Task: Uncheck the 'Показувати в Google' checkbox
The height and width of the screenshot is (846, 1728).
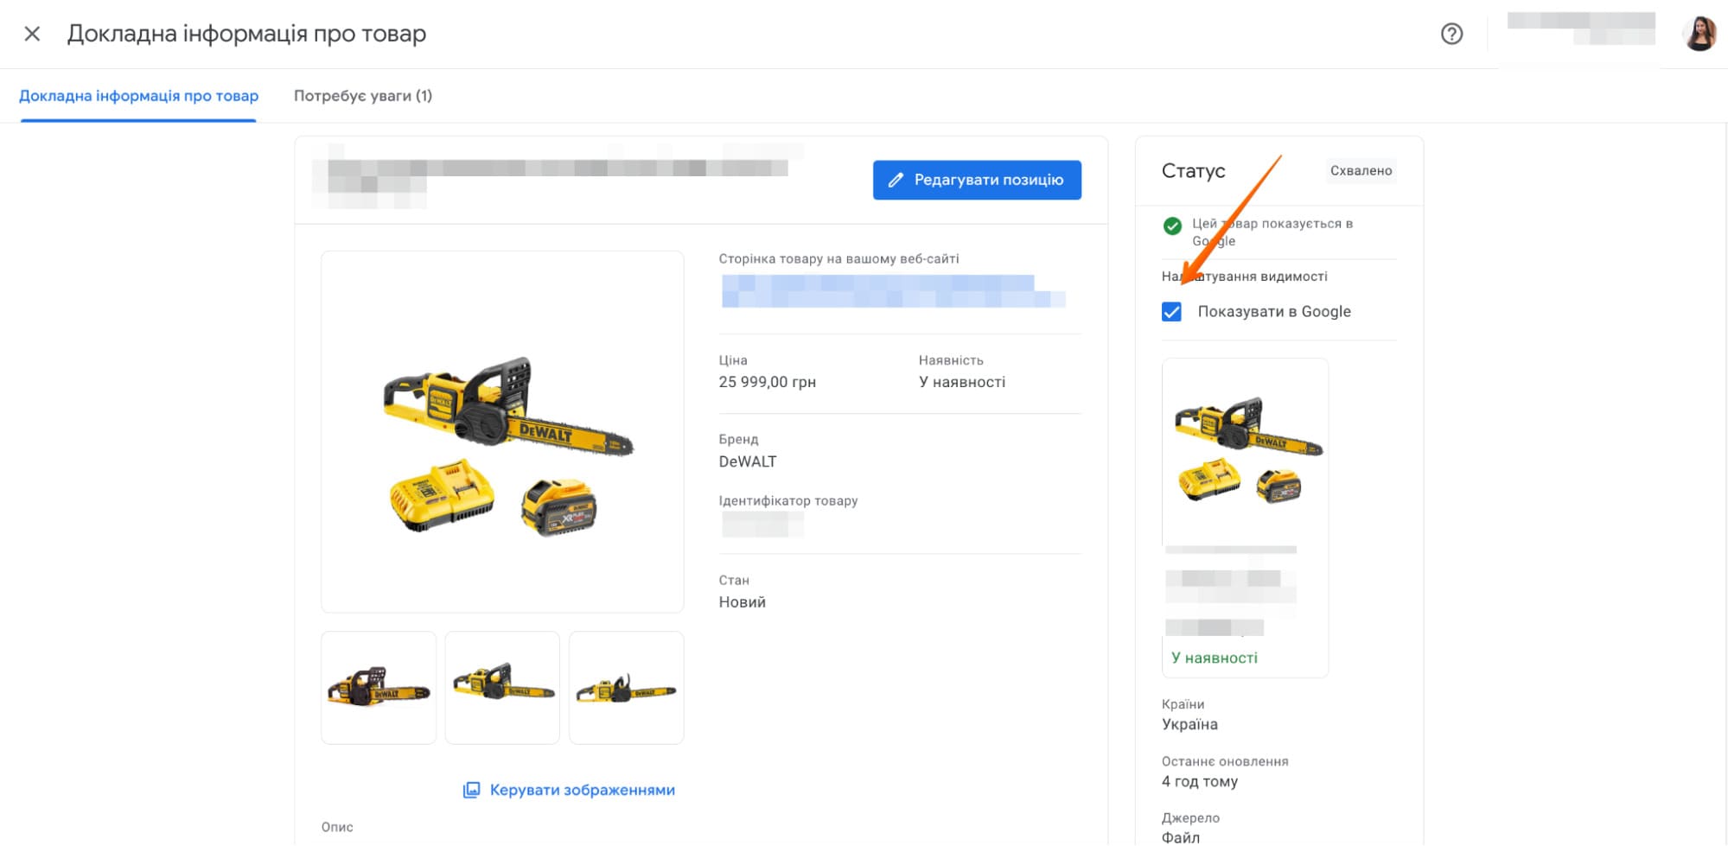Action: point(1171,312)
